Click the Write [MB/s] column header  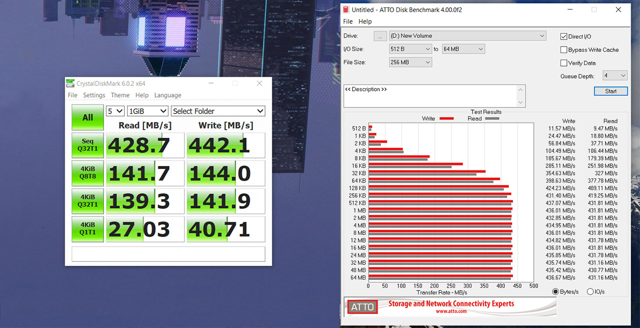point(226,125)
